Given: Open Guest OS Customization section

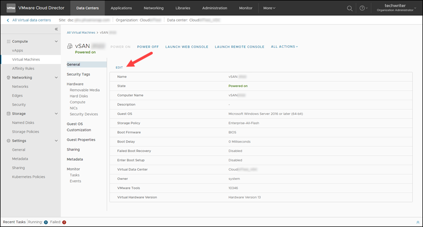Looking at the screenshot, I should pyautogui.click(x=79, y=127).
